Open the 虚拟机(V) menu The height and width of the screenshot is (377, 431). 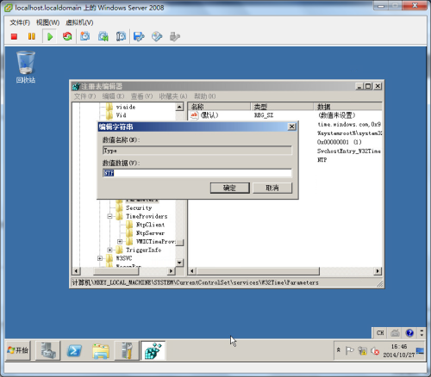point(79,22)
